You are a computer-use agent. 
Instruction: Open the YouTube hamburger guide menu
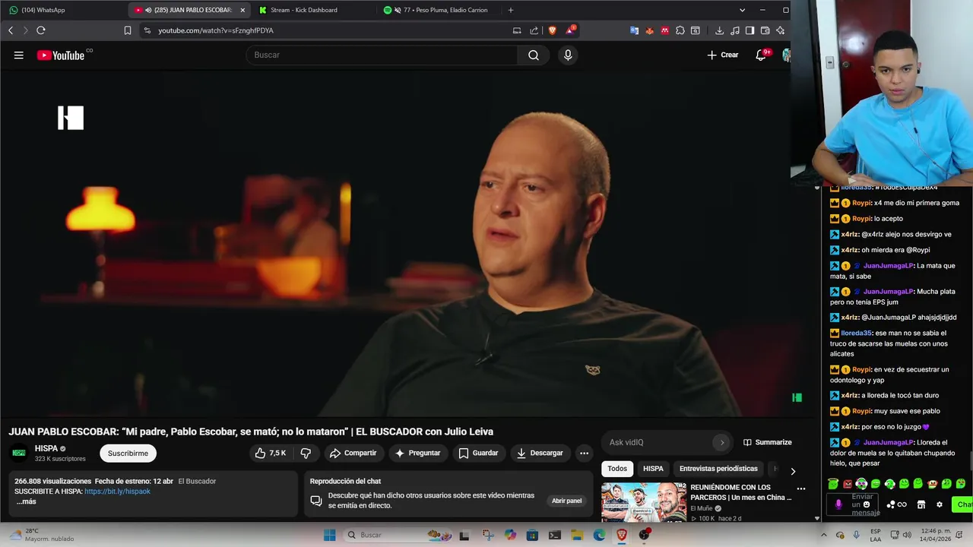coord(19,55)
